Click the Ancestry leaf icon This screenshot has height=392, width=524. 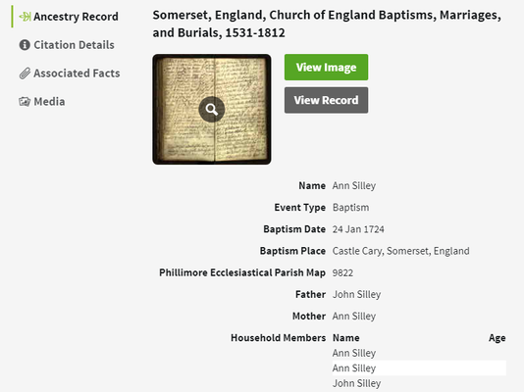click(x=26, y=17)
